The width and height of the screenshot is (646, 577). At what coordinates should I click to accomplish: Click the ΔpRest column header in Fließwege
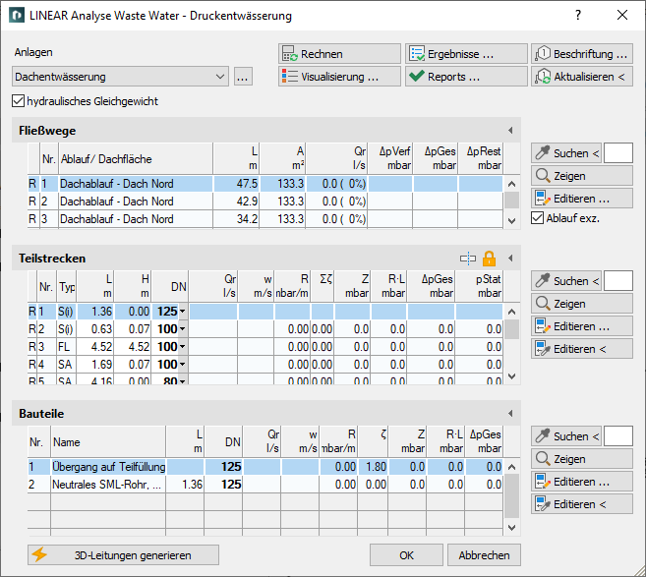tap(483, 158)
